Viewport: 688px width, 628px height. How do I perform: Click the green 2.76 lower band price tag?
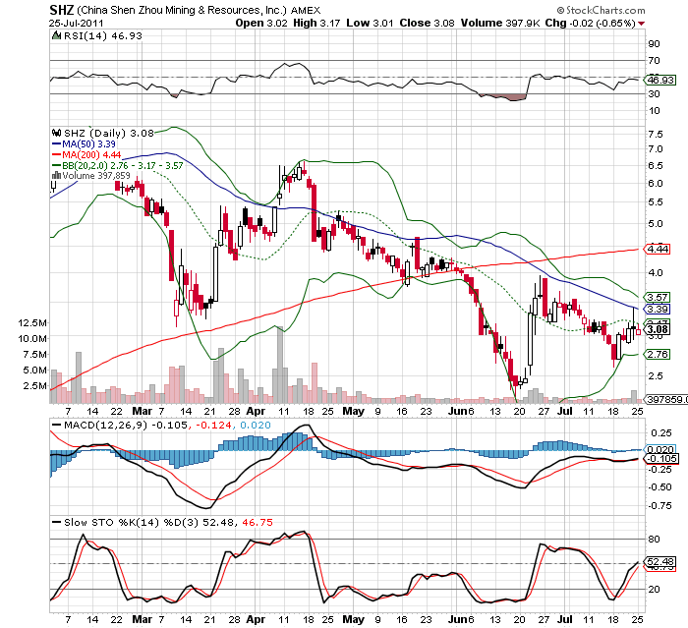pyautogui.click(x=658, y=354)
